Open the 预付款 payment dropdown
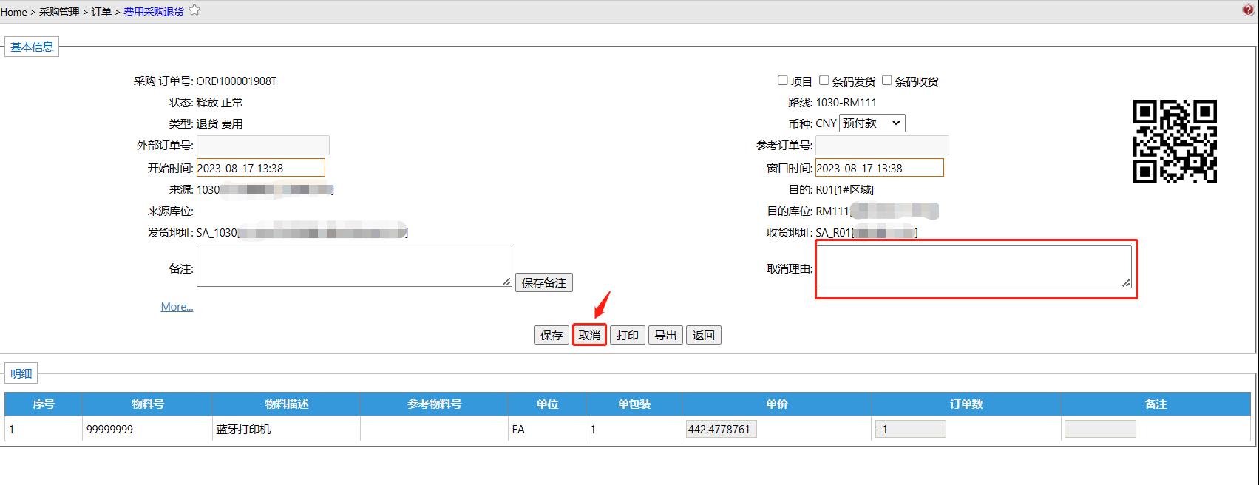Image resolution: width=1259 pixels, height=485 pixels. click(x=872, y=123)
